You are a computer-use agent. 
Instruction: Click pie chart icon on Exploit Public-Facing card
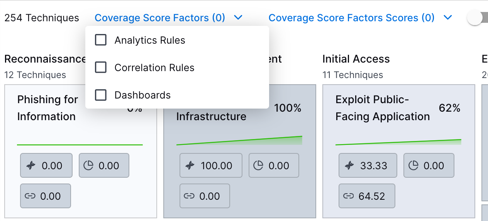tap(413, 166)
